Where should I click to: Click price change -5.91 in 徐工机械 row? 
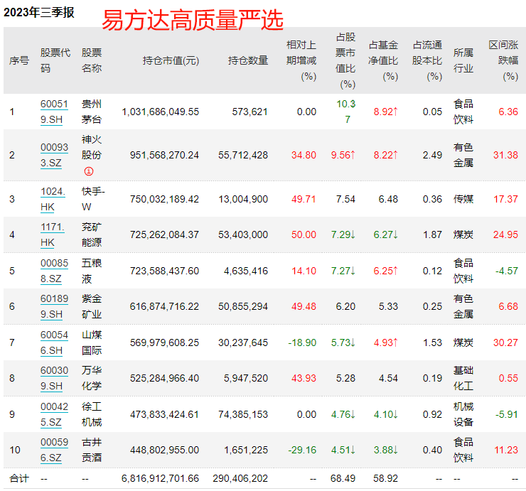507,414
